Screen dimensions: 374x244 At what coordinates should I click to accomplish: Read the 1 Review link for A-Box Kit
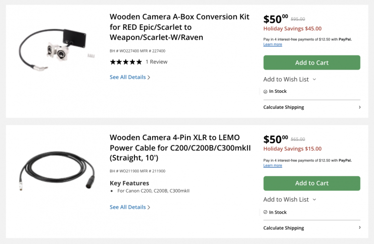click(156, 62)
